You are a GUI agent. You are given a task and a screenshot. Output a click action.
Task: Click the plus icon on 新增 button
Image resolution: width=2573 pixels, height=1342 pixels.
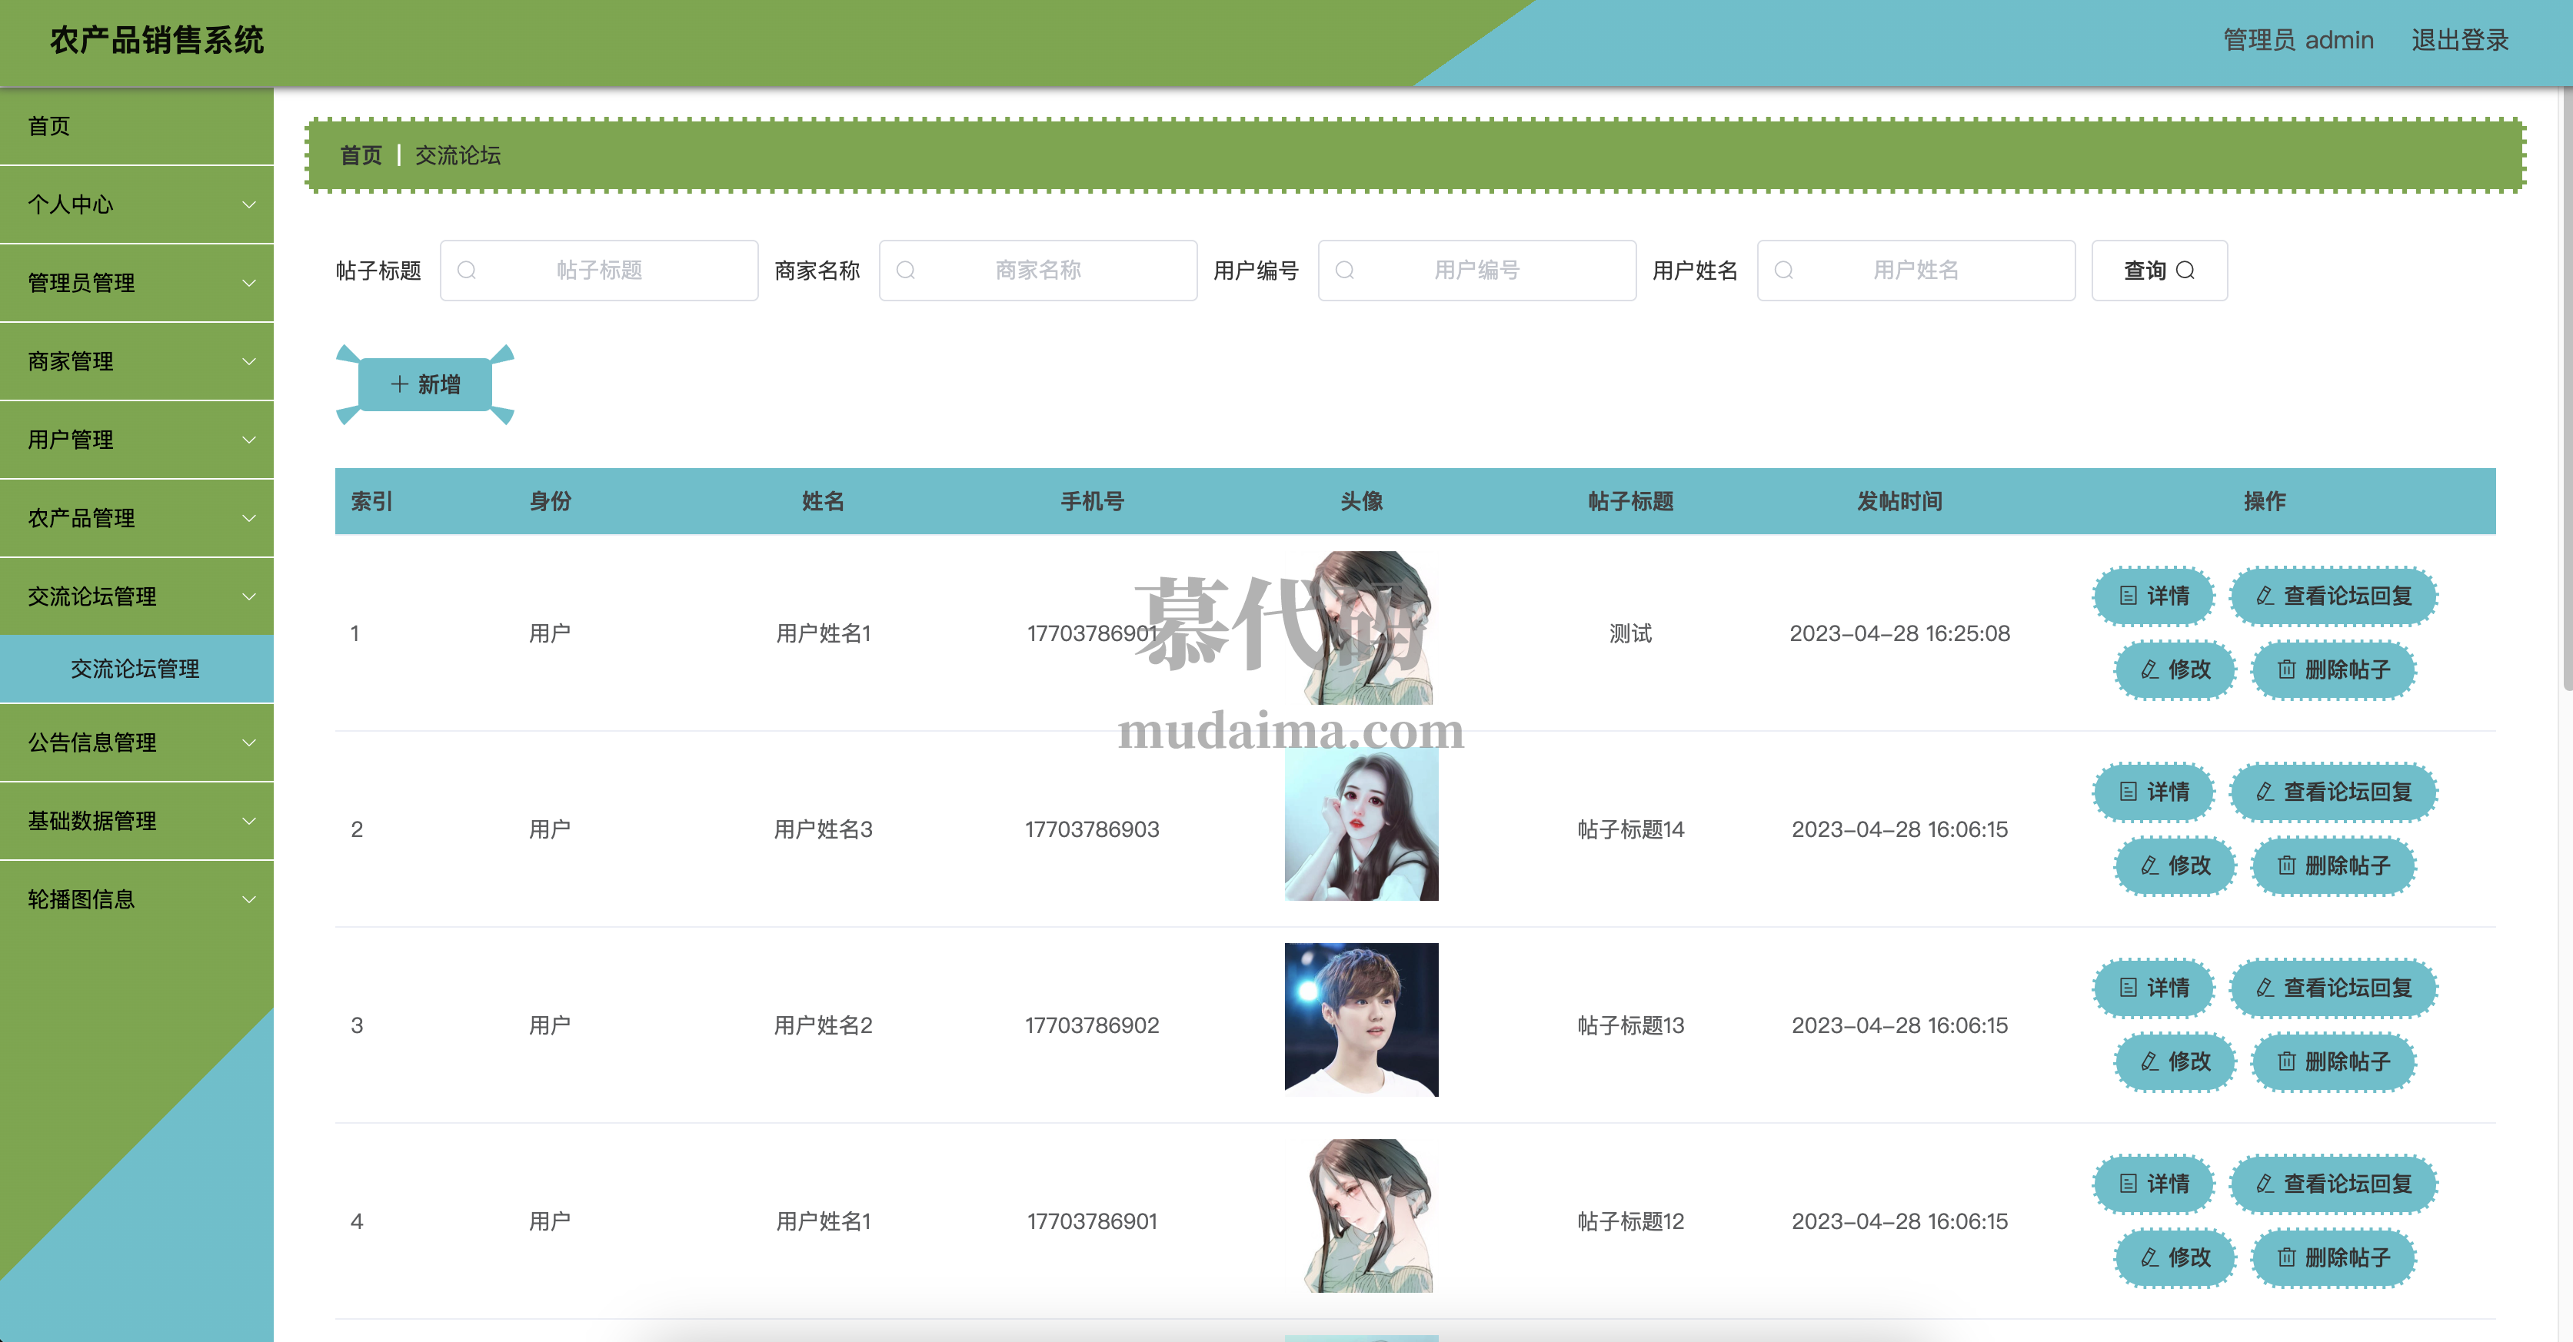click(400, 384)
